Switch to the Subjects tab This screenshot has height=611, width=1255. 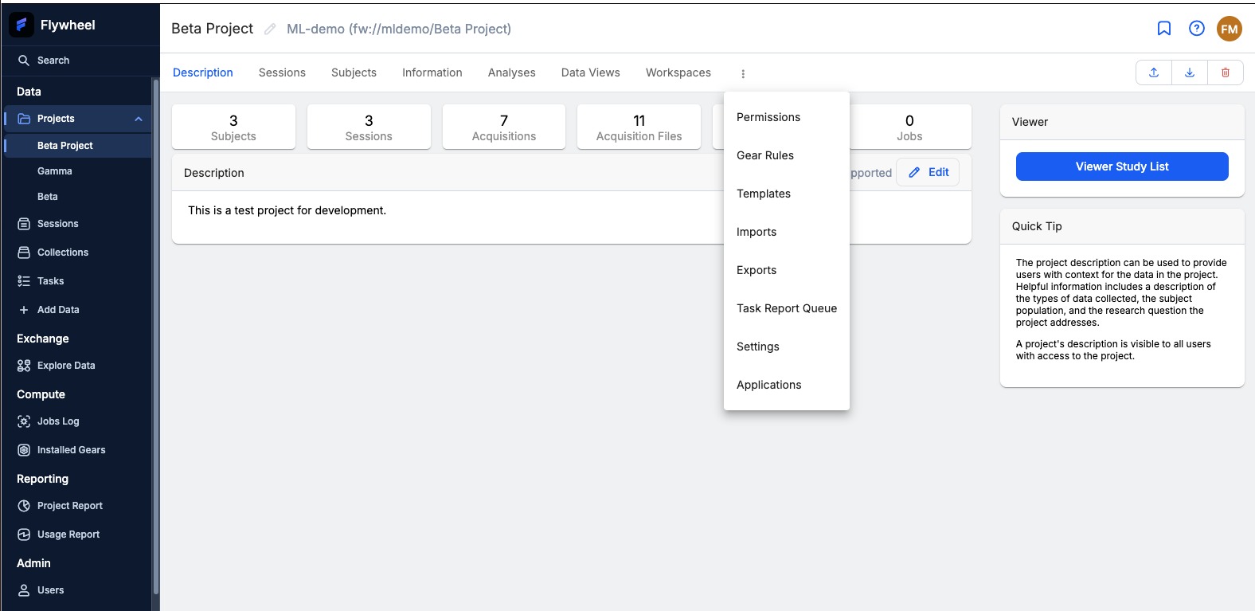pyautogui.click(x=354, y=72)
